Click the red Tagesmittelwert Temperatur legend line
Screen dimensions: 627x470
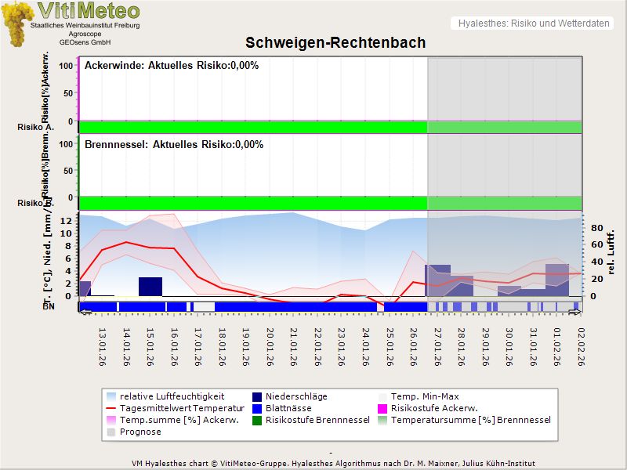[110, 408]
